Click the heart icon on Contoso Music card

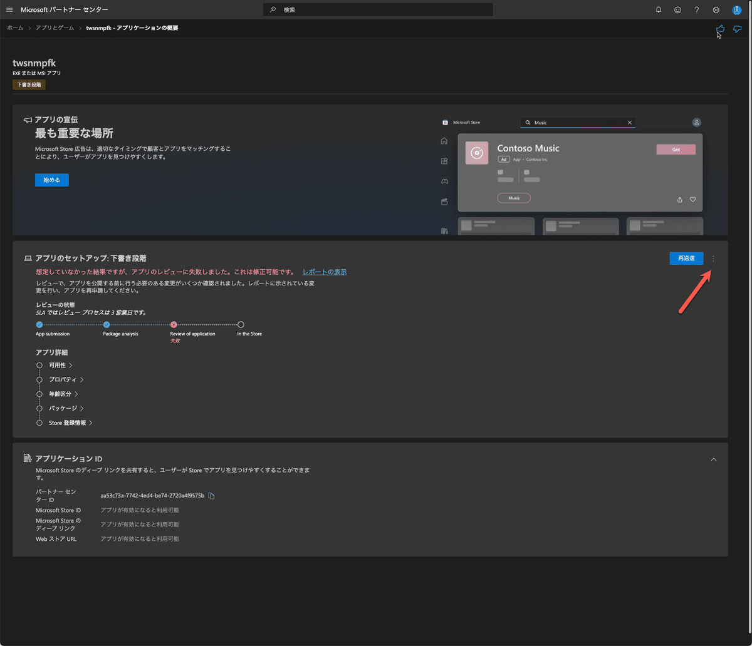coord(692,199)
